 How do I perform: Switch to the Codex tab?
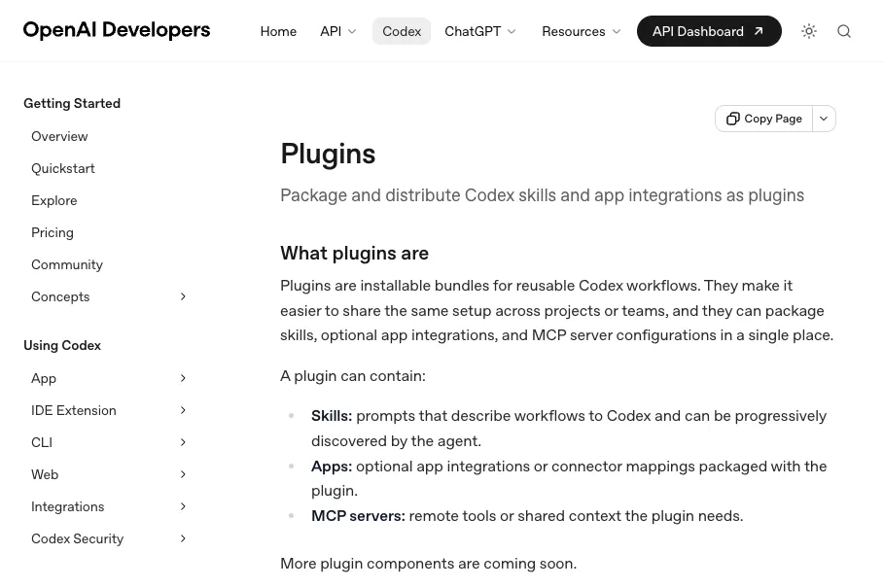point(402,31)
